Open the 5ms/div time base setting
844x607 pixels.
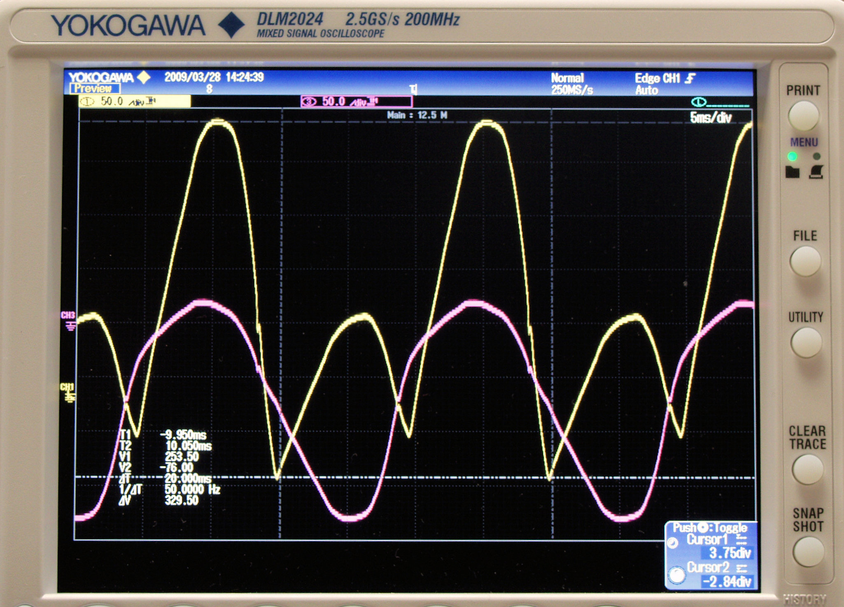pyautogui.click(x=711, y=118)
